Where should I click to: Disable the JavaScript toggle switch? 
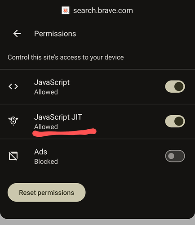(175, 86)
